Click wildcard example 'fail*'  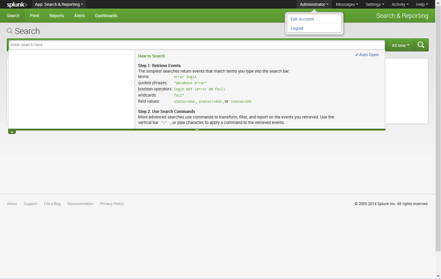click(x=179, y=96)
